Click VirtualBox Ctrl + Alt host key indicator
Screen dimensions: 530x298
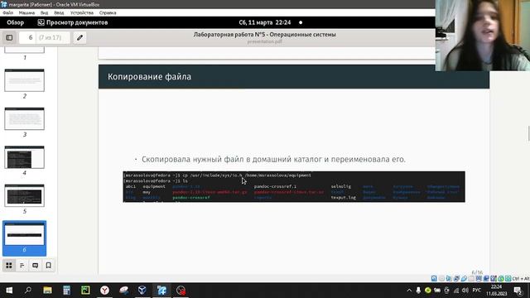[x=521, y=278]
